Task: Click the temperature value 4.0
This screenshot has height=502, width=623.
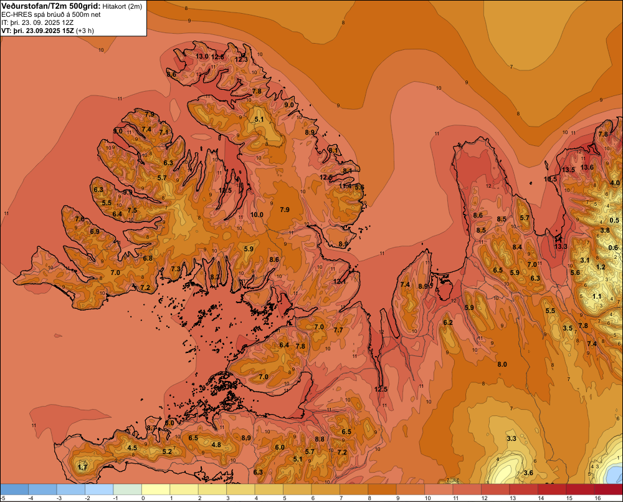Action: (x=614, y=183)
